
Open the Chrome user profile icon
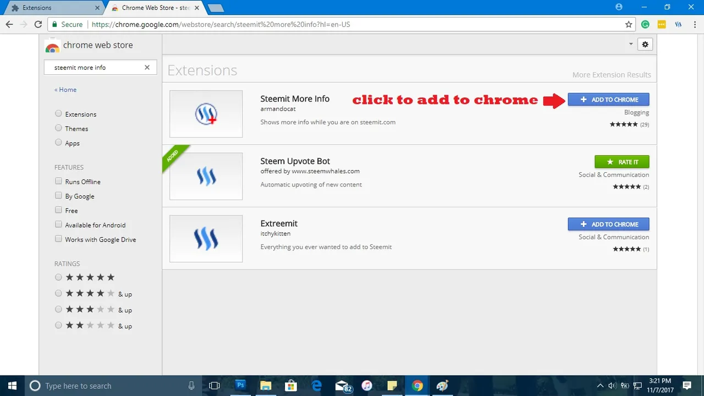(619, 7)
